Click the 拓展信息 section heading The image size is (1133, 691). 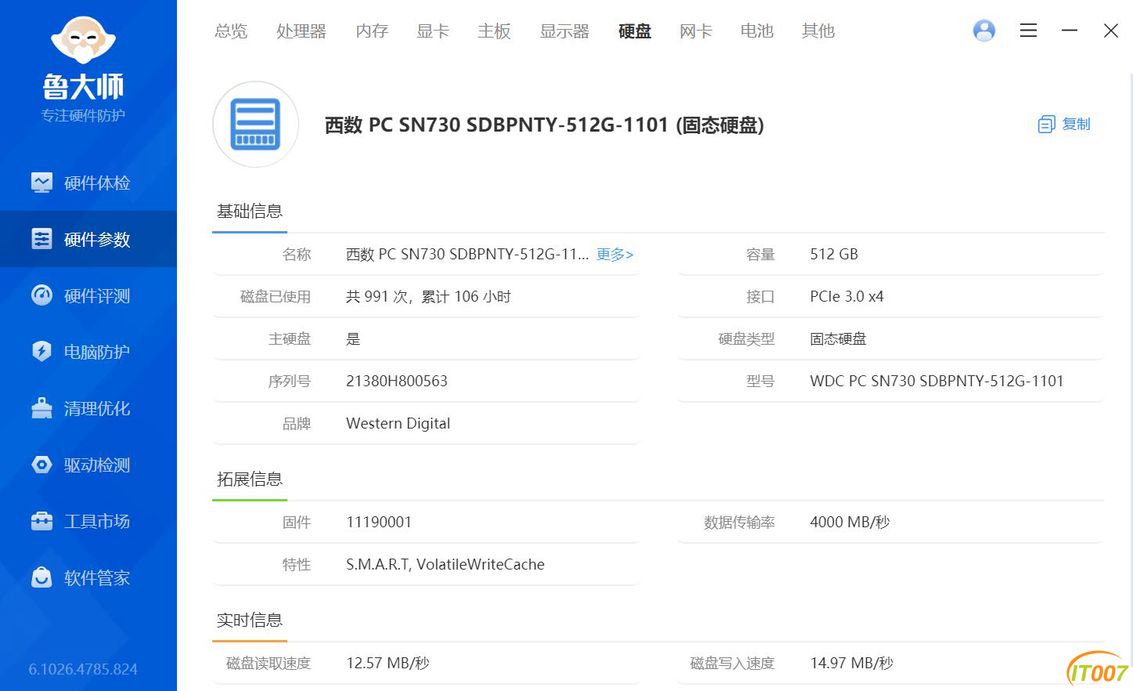pos(250,479)
